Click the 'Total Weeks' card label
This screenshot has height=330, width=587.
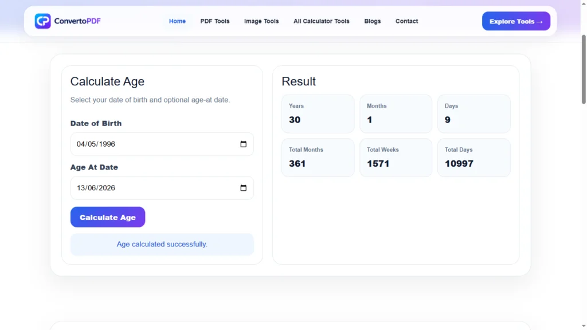382,150
